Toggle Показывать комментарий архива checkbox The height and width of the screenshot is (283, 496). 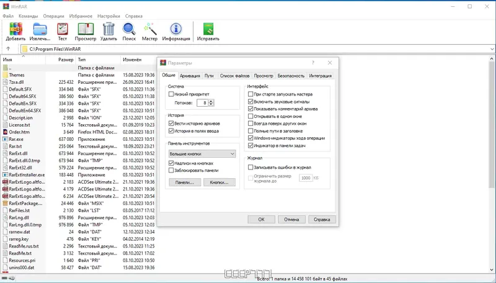(x=250, y=109)
